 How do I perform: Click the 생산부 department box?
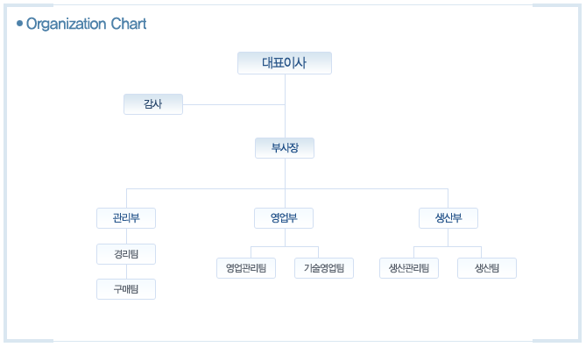coord(448,218)
